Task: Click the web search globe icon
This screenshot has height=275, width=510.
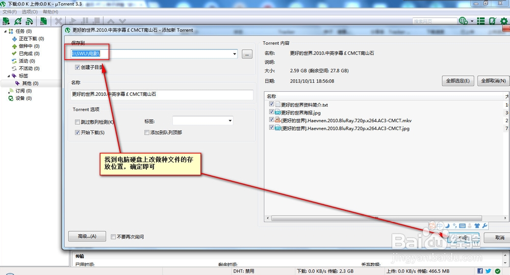Action: click(x=463, y=21)
